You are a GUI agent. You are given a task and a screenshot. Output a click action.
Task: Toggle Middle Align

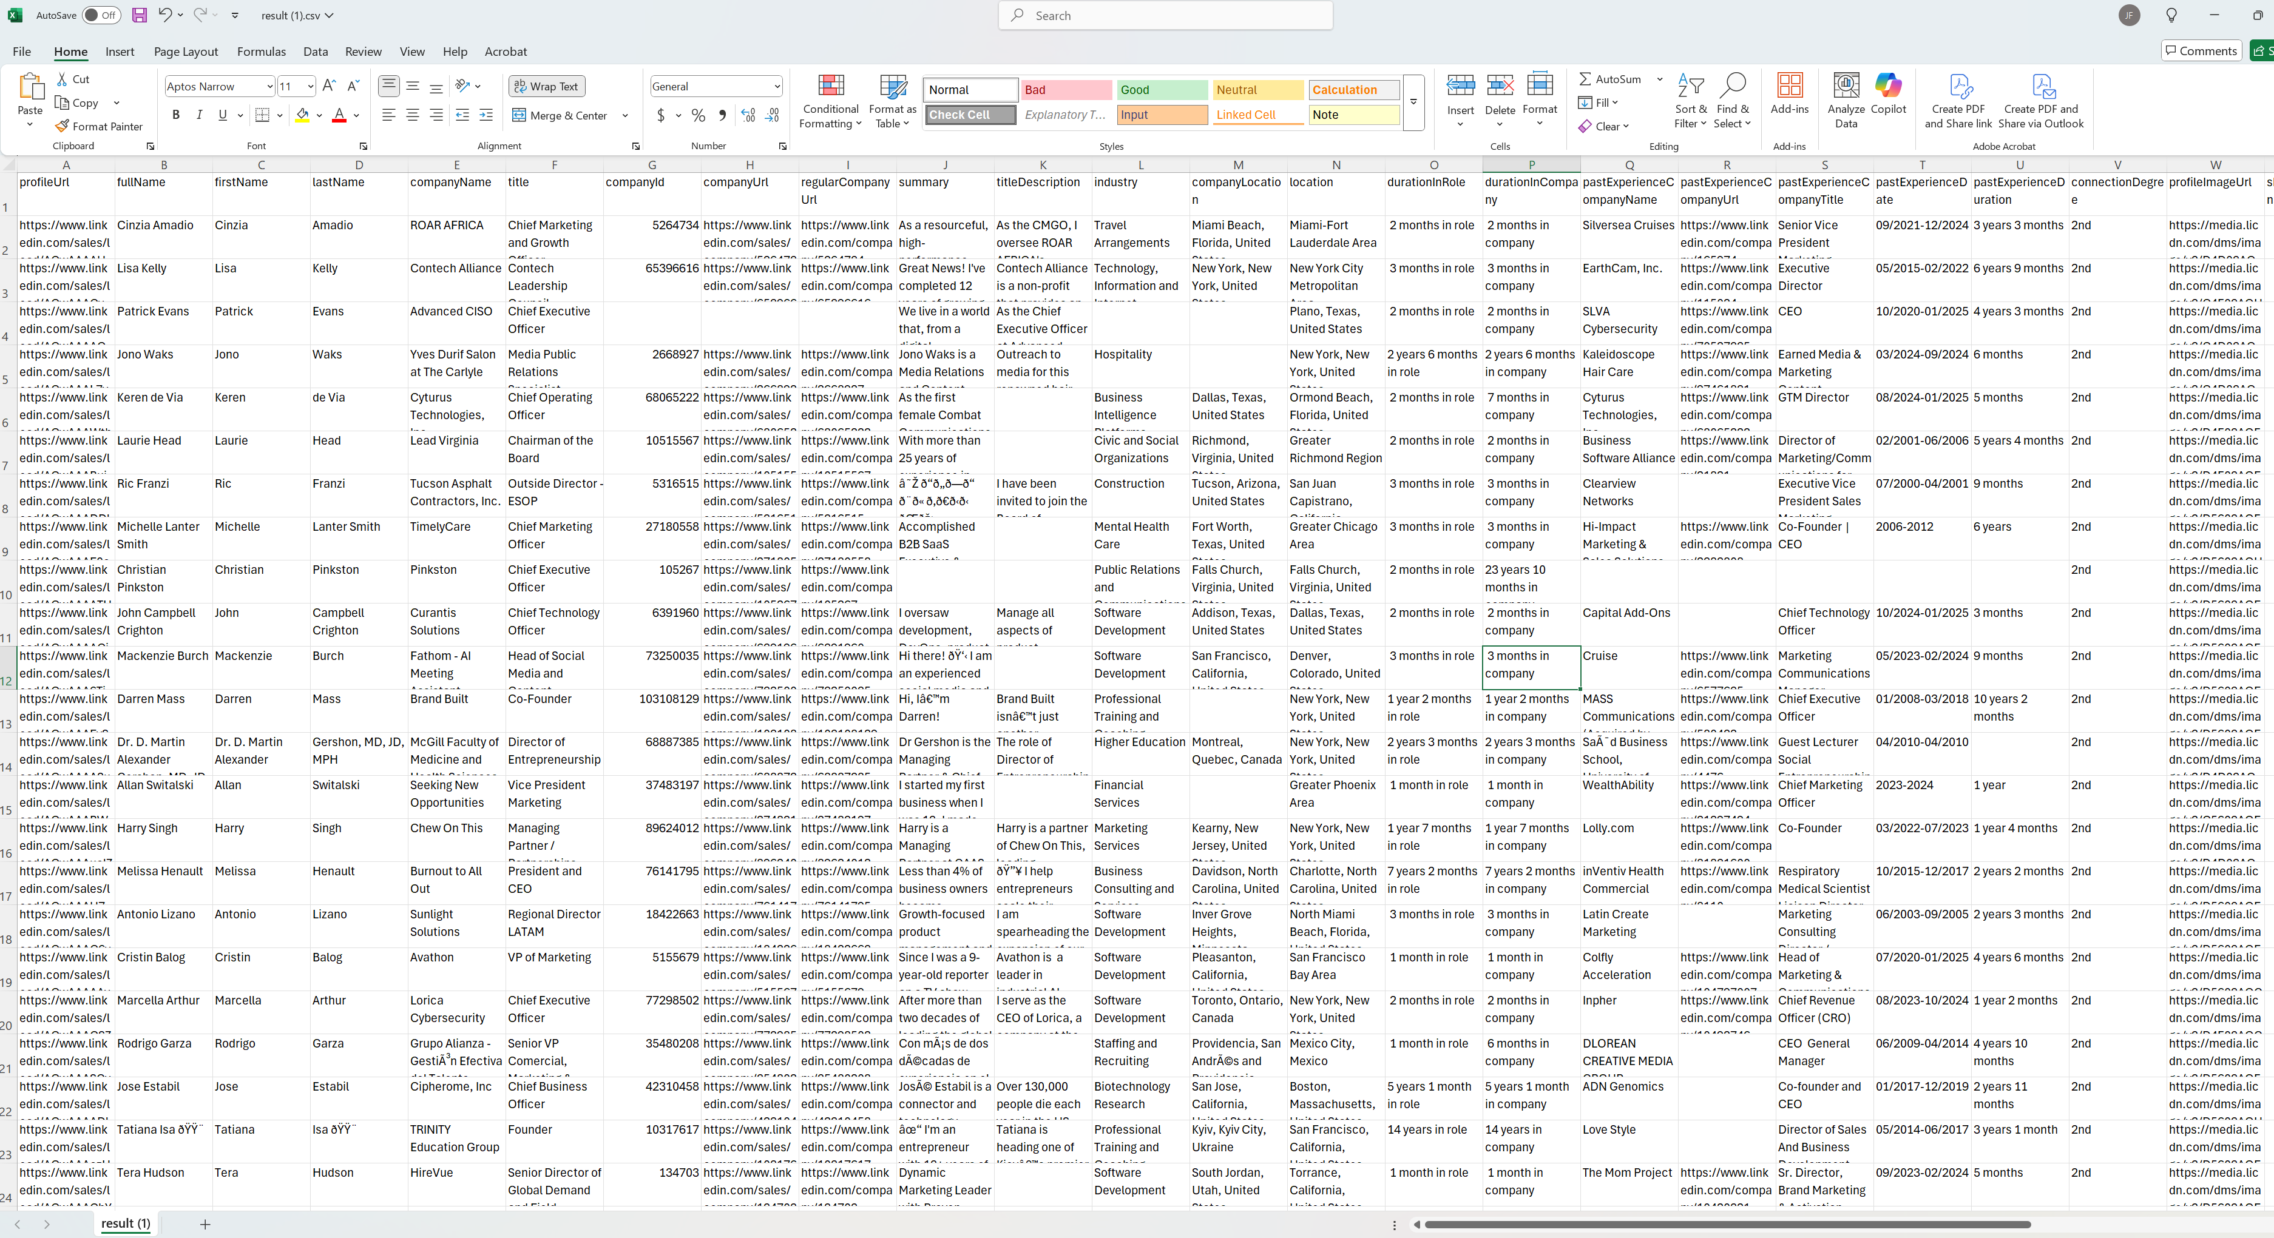click(412, 86)
